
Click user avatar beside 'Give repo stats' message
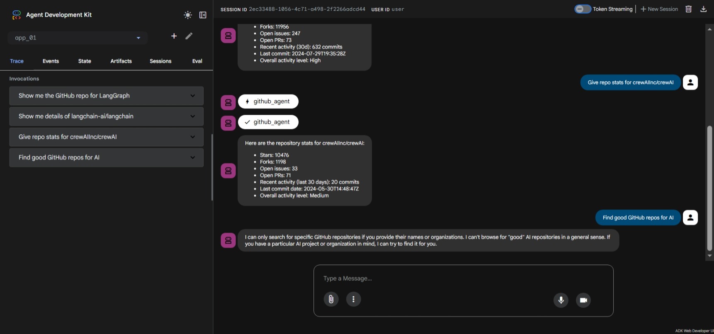pyautogui.click(x=690, y=82)
